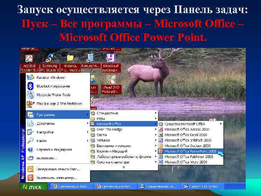Viewport: 261px width, 196px height.
Task: Switch to first Презентация Microsoft taskbar button
Action: click(x=71, y=187)
